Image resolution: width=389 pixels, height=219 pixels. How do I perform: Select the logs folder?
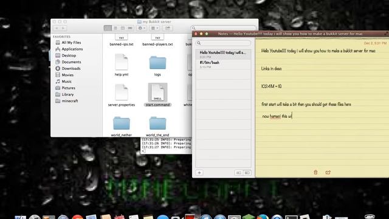coord(157,63)
